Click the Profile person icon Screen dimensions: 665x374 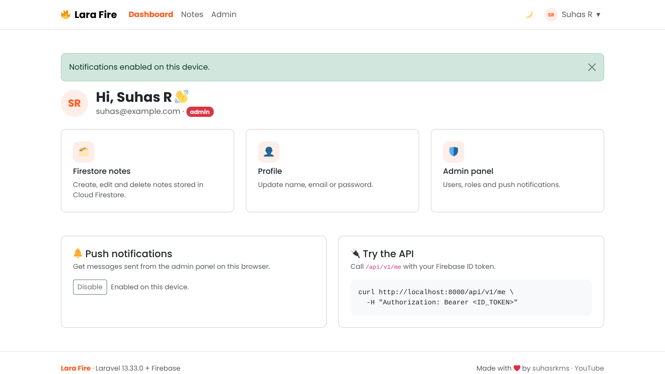(269, 152)
